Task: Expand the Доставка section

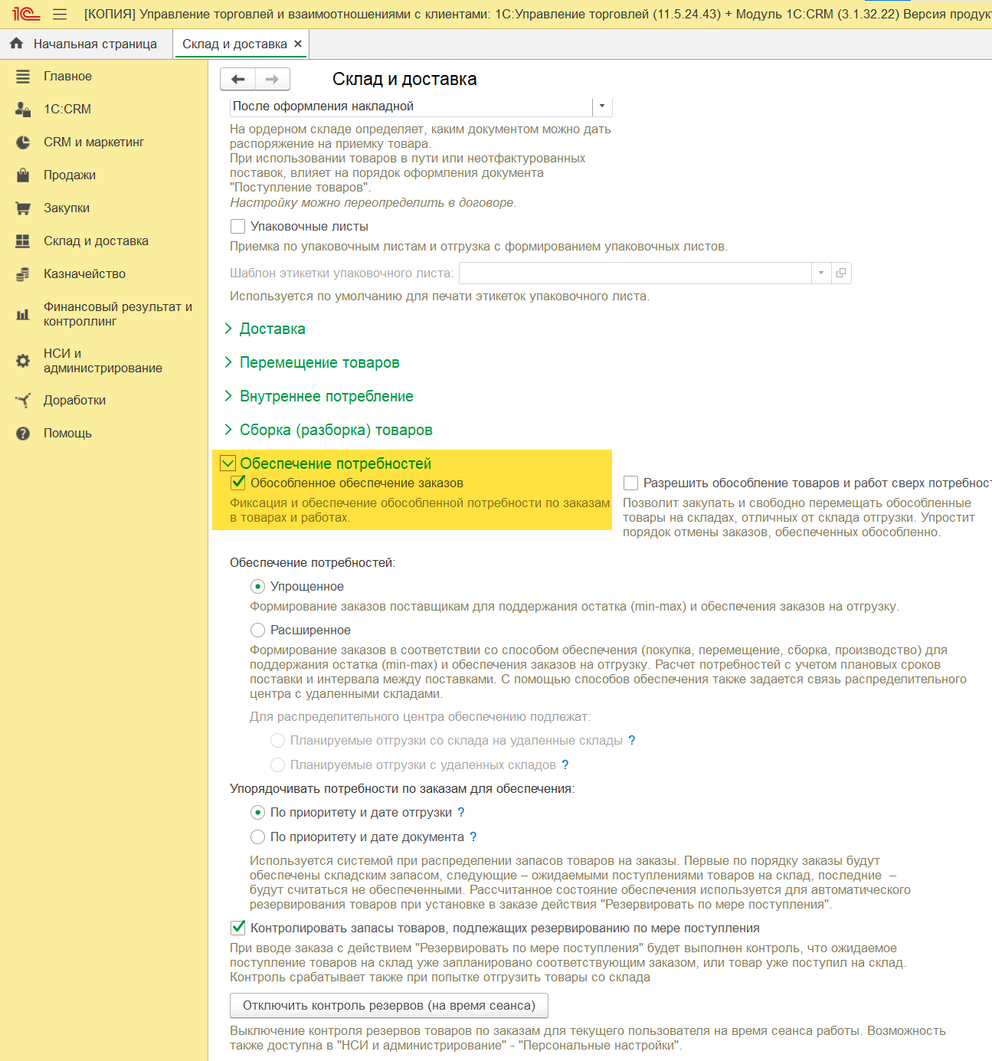Action: (272, 329)
